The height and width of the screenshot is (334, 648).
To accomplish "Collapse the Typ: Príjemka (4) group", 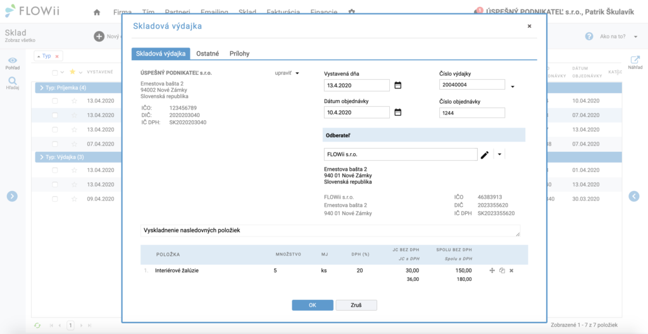I will (42, 88).
